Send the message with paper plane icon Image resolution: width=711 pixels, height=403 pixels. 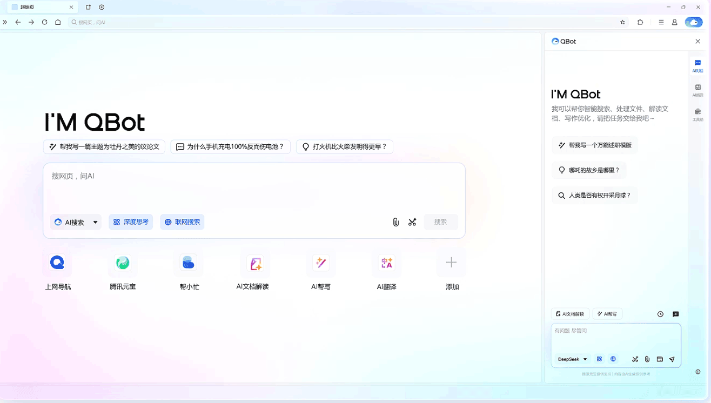coord(672,359)
